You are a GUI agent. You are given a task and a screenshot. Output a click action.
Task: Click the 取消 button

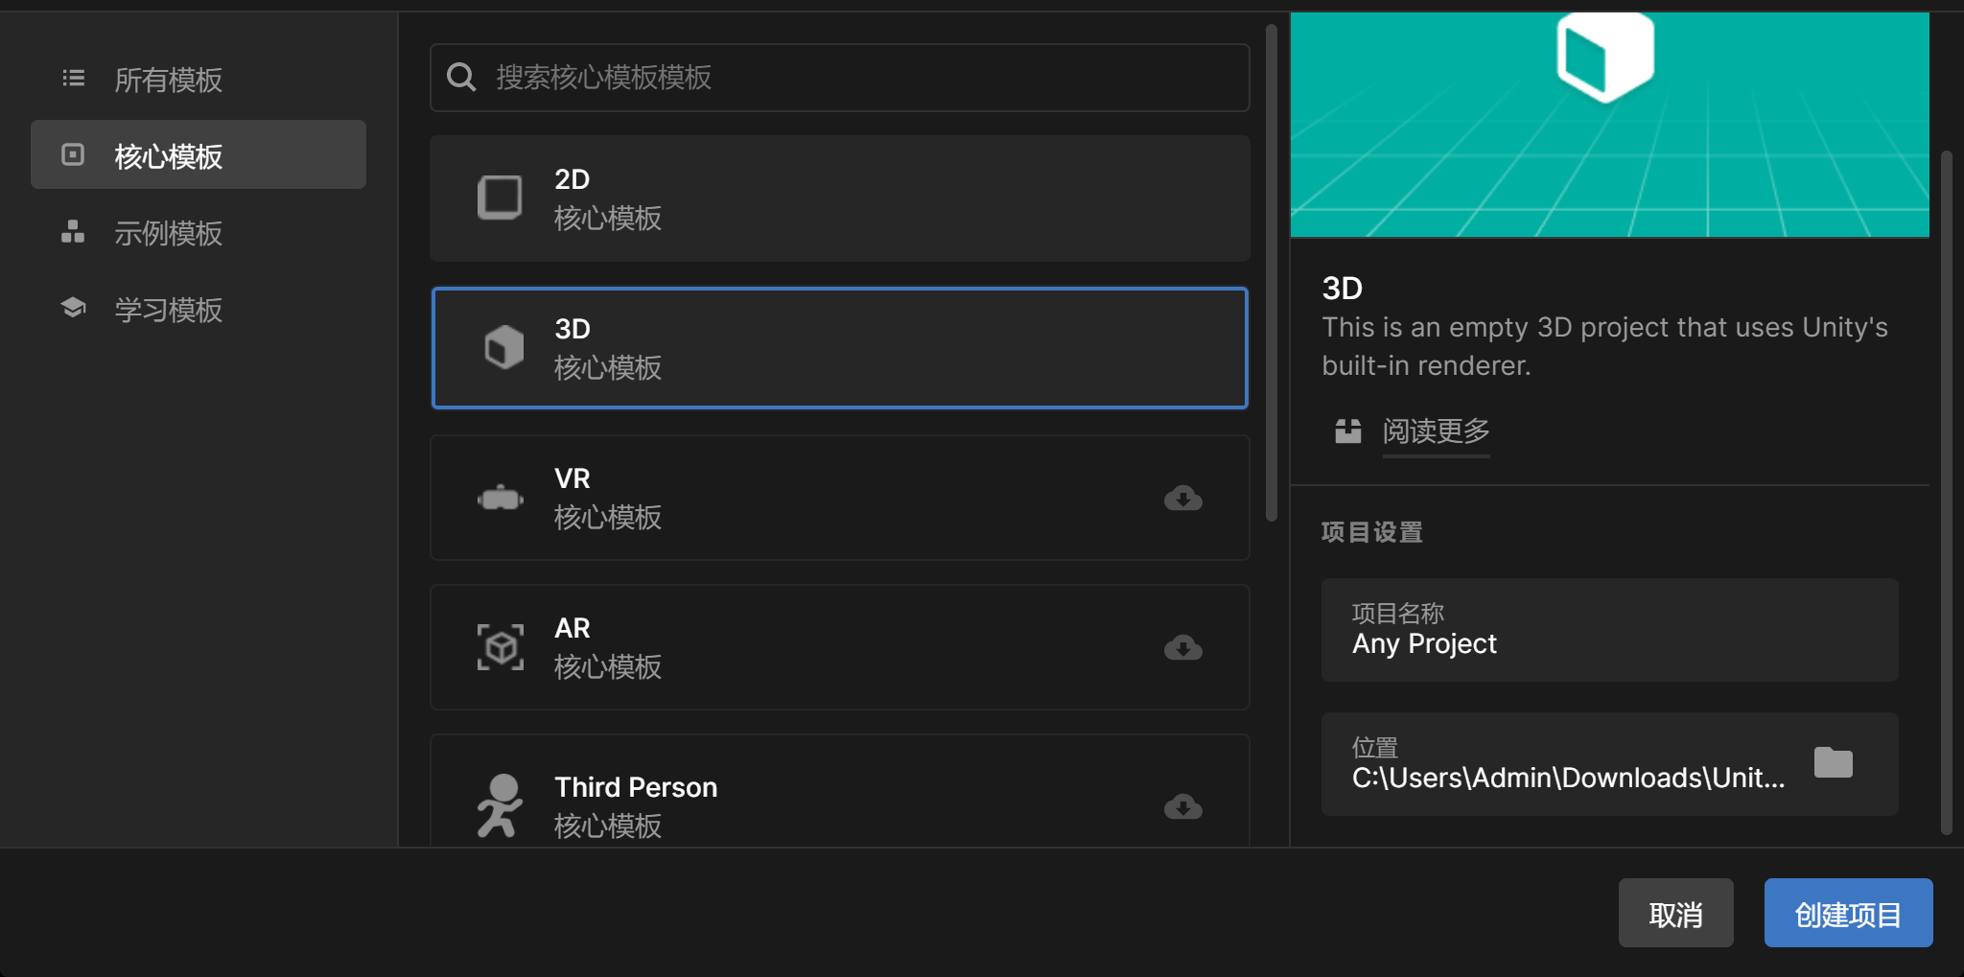[x=1676, y=913]
